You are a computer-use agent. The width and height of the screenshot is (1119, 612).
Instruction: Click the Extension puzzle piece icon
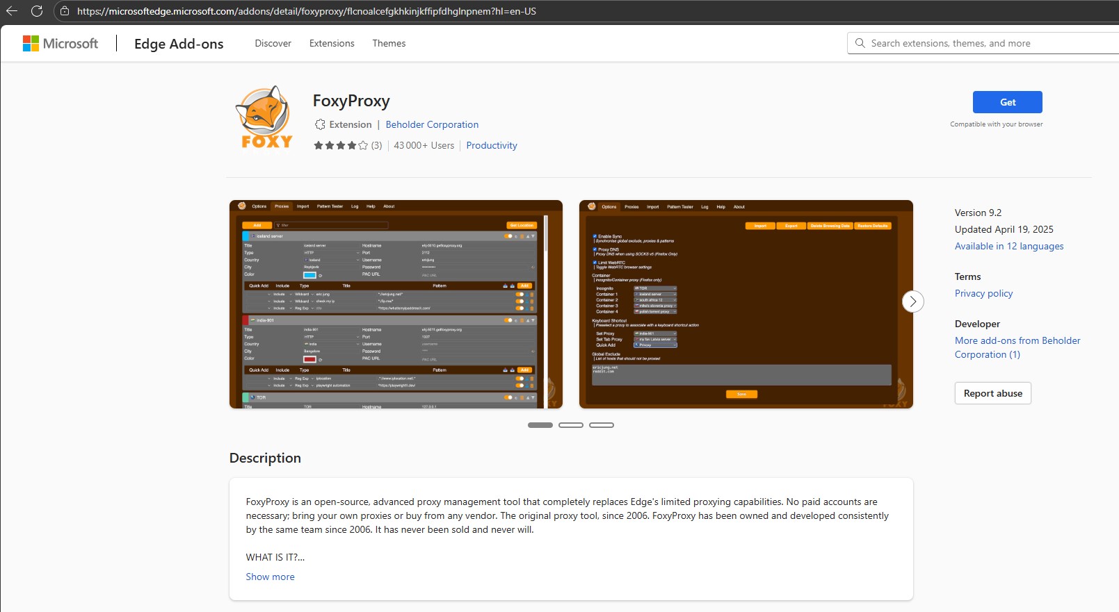click(320, 124)
